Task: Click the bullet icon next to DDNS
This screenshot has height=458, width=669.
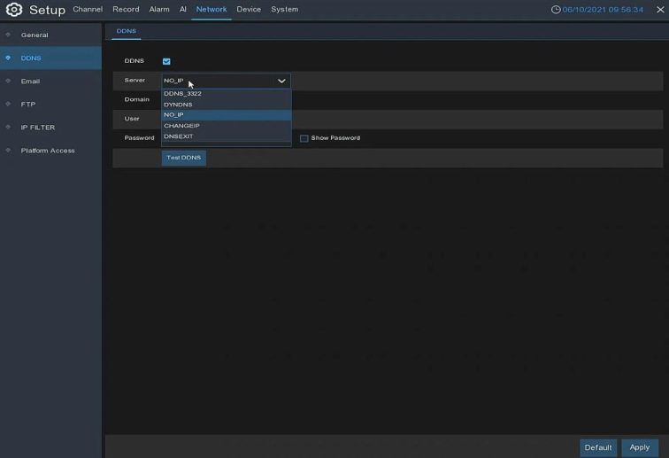Action: coord(8,58)
